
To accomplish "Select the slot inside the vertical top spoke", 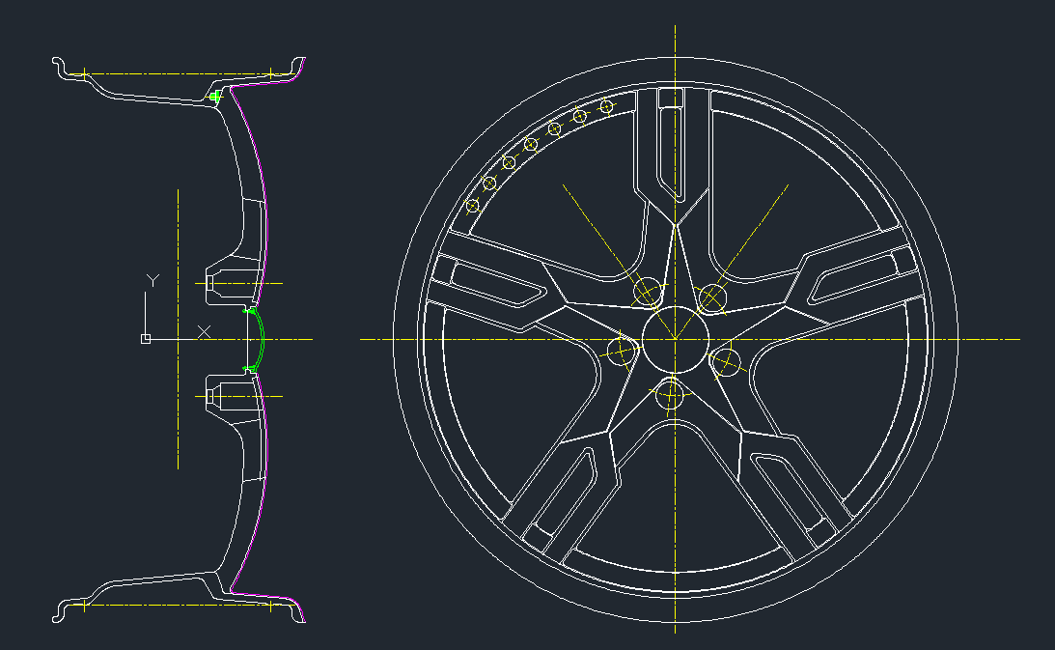I will (x=672, y=144).
